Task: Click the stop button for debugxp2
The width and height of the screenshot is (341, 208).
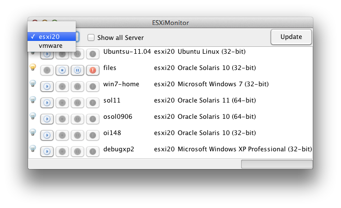Action: (x=62, y=152)
